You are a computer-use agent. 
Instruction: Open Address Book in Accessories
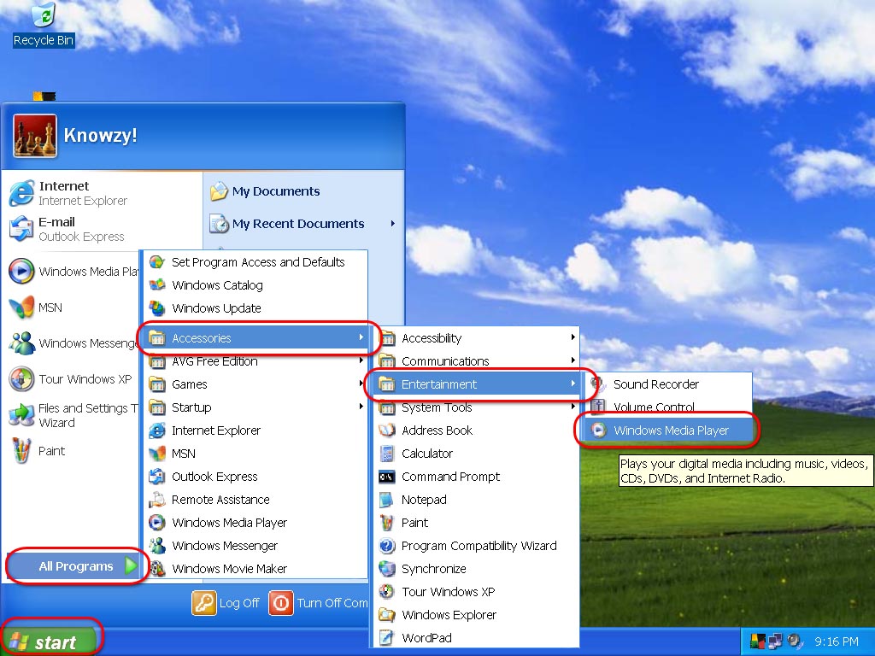pyautogui.click(x=477, y=430)
